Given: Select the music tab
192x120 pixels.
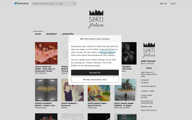Looking at the screenshot, I should [x=38, y=34].
